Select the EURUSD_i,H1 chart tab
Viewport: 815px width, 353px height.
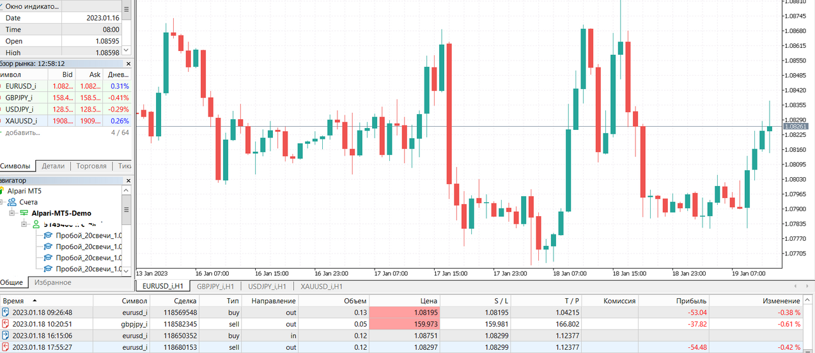click(163, 286)
